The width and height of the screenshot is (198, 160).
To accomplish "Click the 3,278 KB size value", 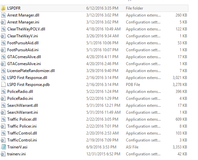I will [180, 85].
